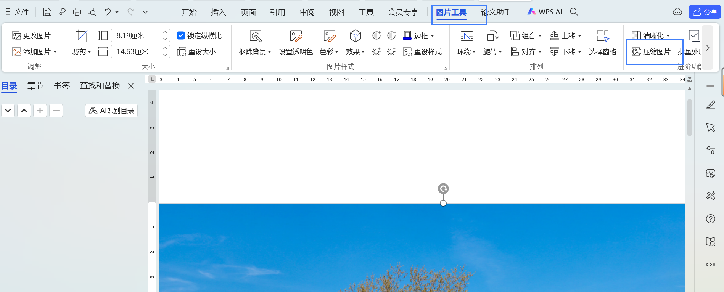Toggle the 锁定纵横比 checkbox

(x=181, y=35)
